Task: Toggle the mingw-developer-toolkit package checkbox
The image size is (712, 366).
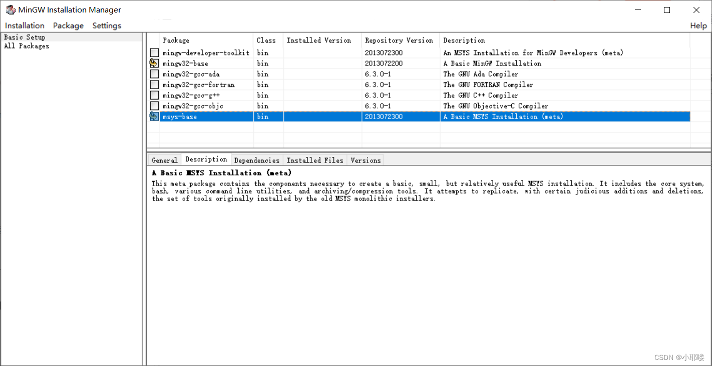Action: [x=154, y=52]
